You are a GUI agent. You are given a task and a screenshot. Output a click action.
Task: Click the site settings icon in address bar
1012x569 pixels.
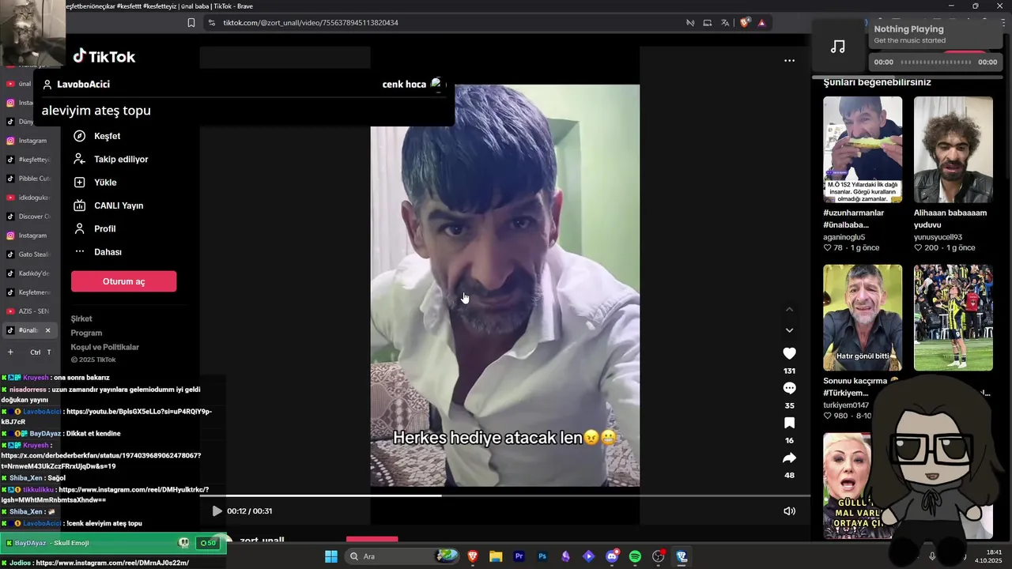tap(211, 23)
